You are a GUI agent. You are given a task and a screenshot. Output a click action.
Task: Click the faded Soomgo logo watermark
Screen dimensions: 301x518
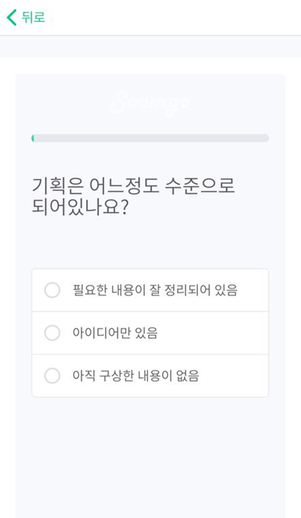tap(150, 102)
